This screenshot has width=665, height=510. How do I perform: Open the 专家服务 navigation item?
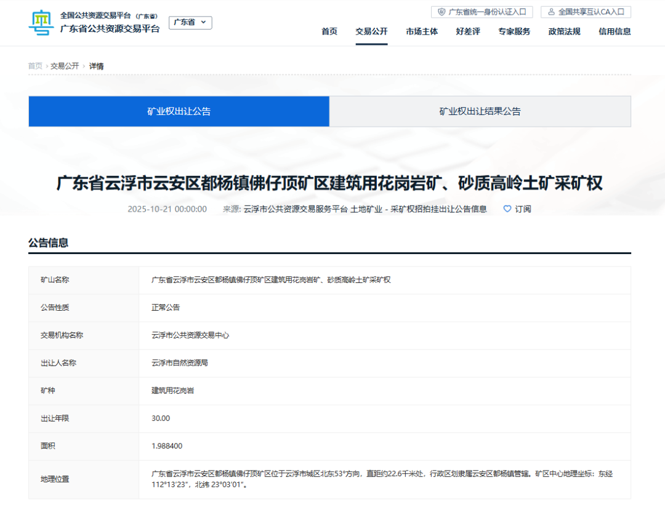point(515,31)
